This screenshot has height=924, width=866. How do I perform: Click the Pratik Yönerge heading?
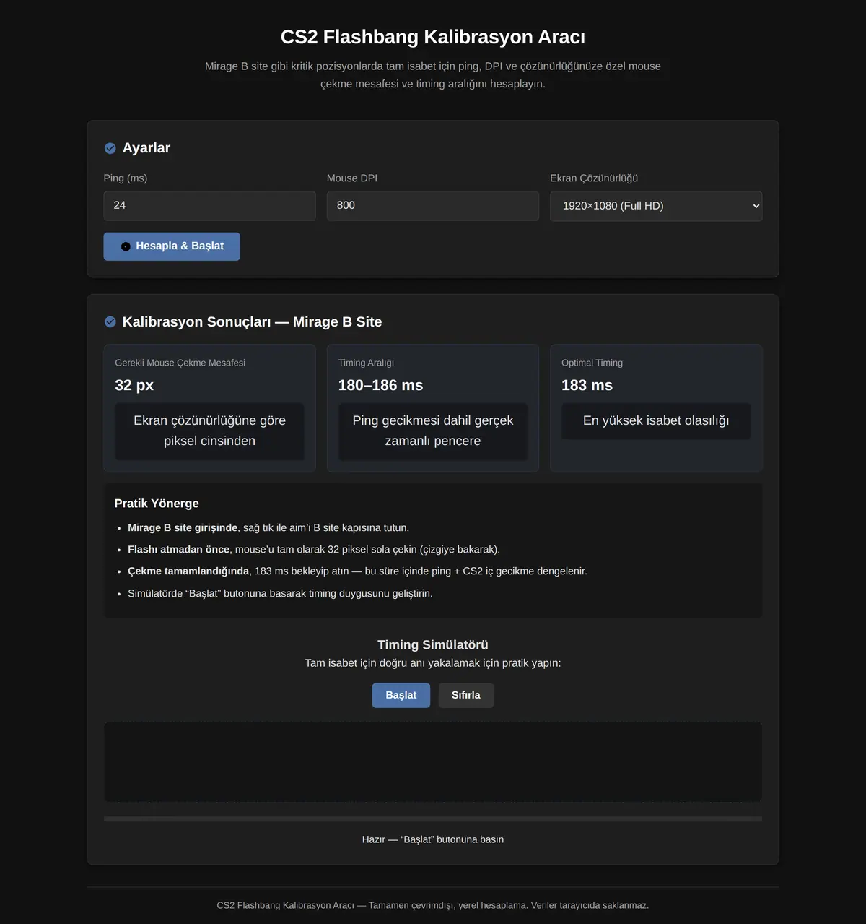157,504
